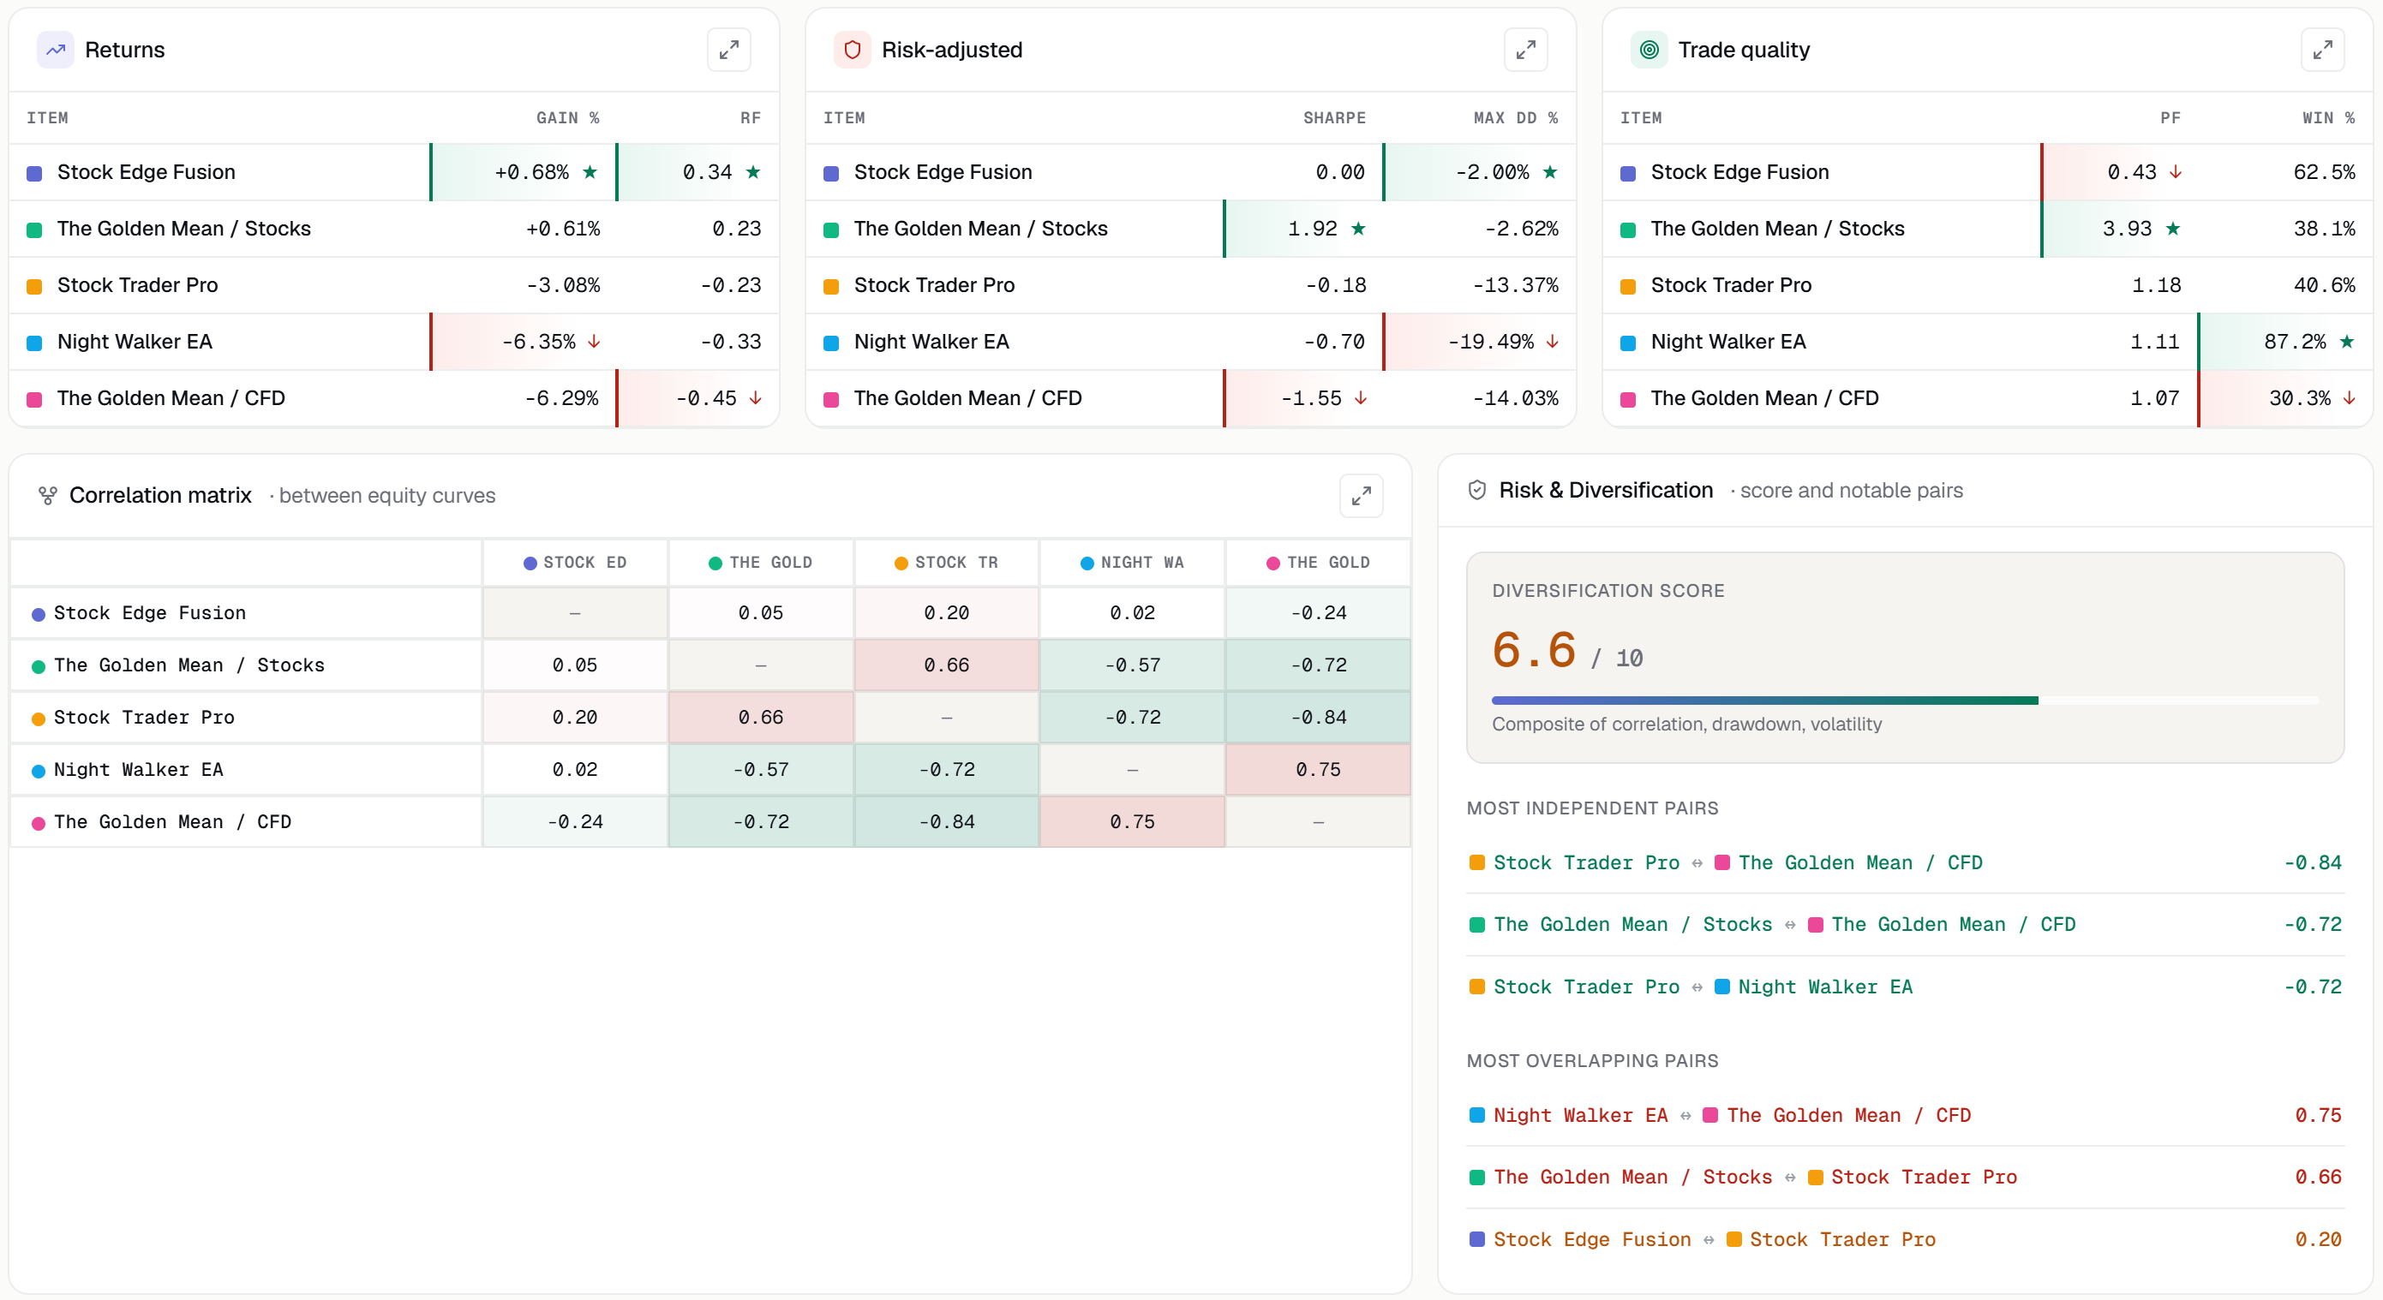Image resolution: width=2383 pixels, height=1300 pixels.
Task: Open Stock Trader Pro ↔ Night Walker EA pair
Action: [x=1905, y=987]
